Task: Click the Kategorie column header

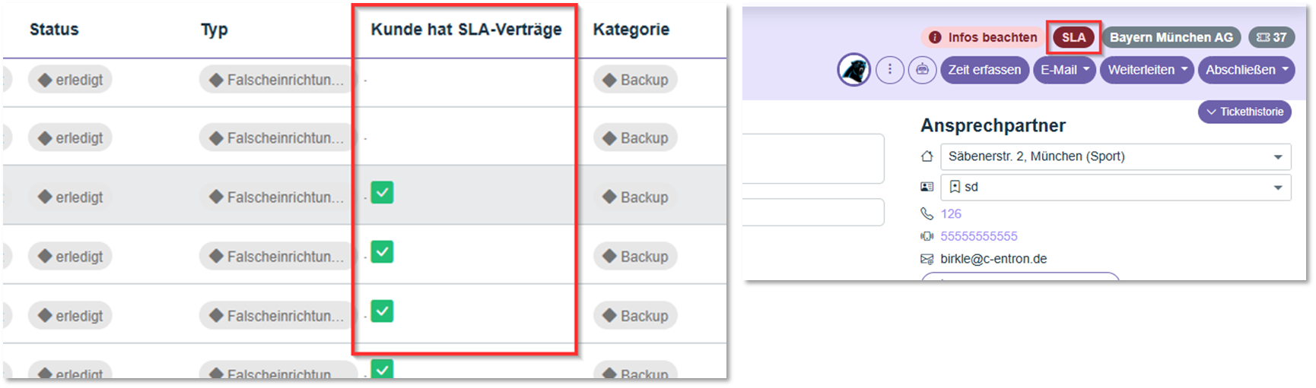Action: (x=631, y=30)
